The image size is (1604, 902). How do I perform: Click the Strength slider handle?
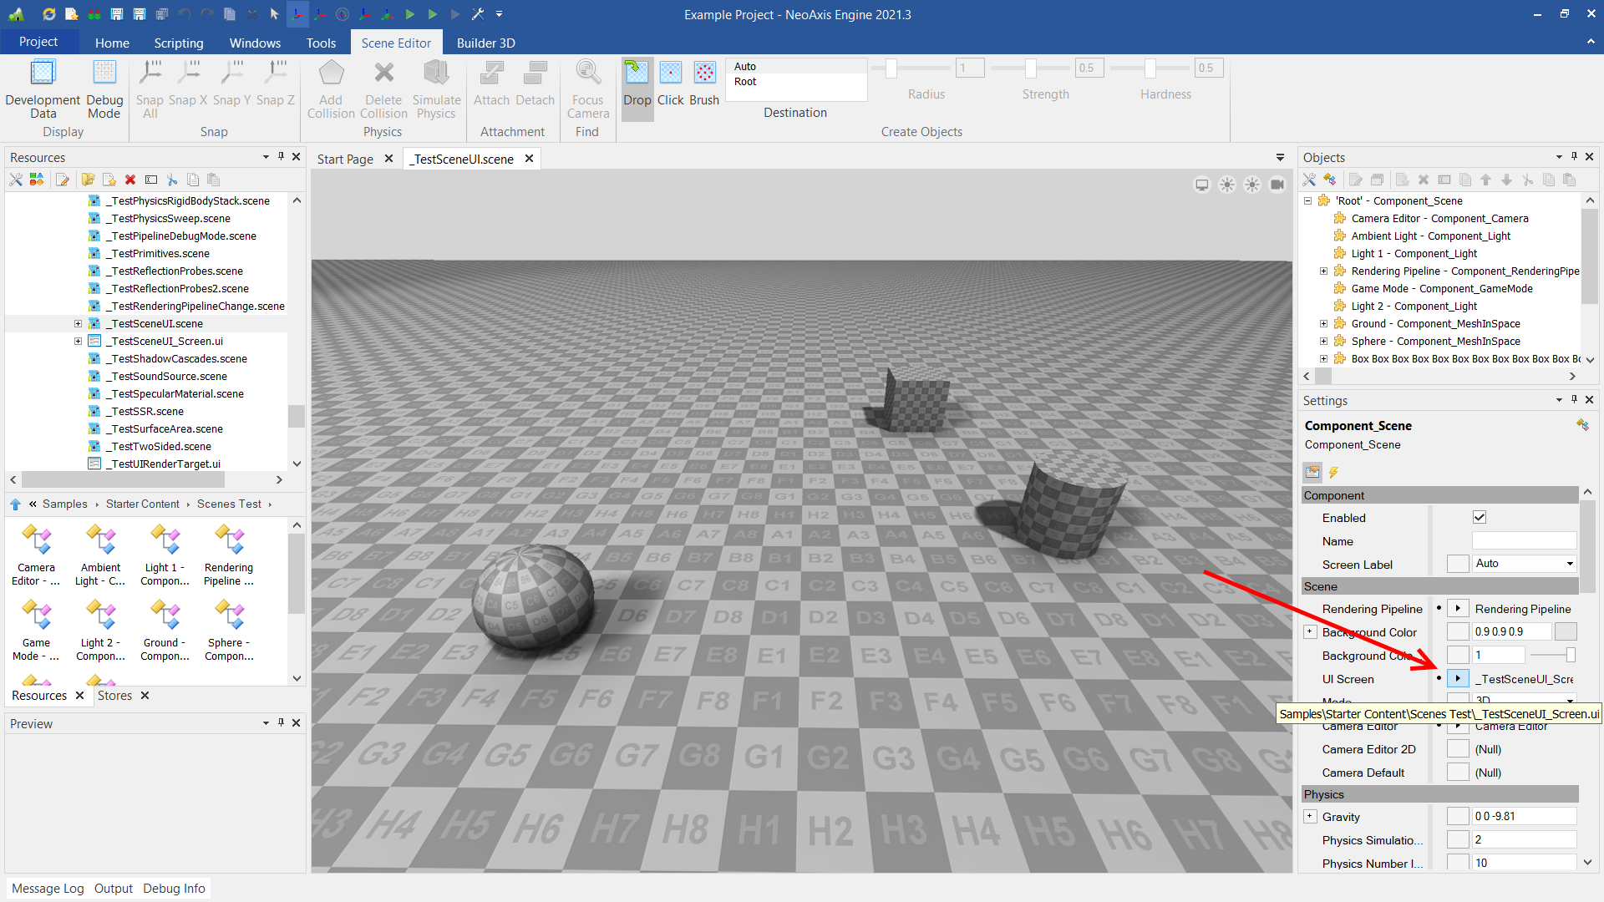(1031, 68)
